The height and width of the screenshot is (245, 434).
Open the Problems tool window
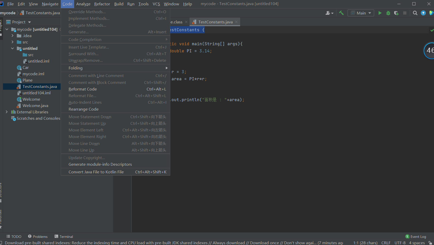click(38, 237)
